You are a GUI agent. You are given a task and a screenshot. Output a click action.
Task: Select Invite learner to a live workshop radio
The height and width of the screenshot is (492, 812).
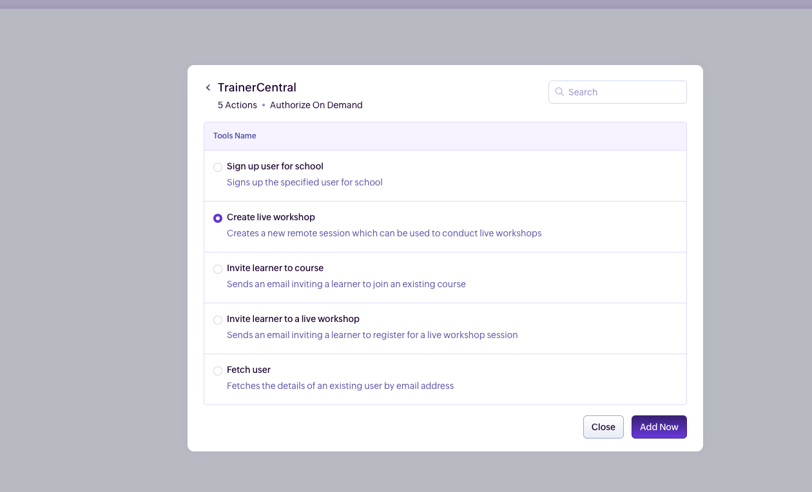click(x=218, y=320)
